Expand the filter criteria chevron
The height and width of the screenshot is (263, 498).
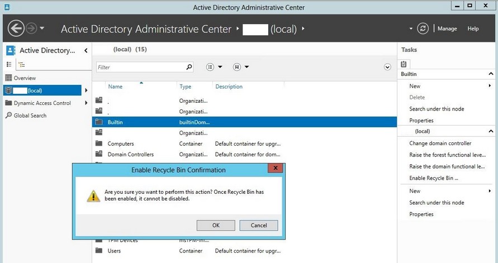tap(387, 67)
